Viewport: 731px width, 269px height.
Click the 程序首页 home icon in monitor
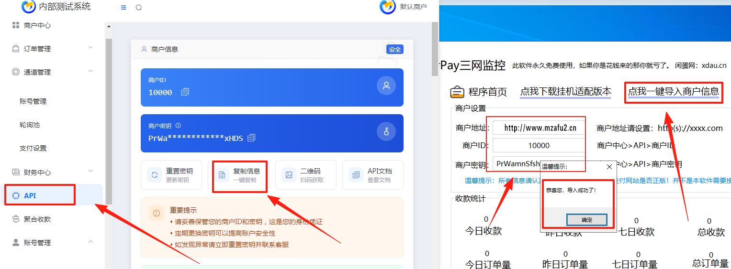pyautogui.click(x=458, y=91)
